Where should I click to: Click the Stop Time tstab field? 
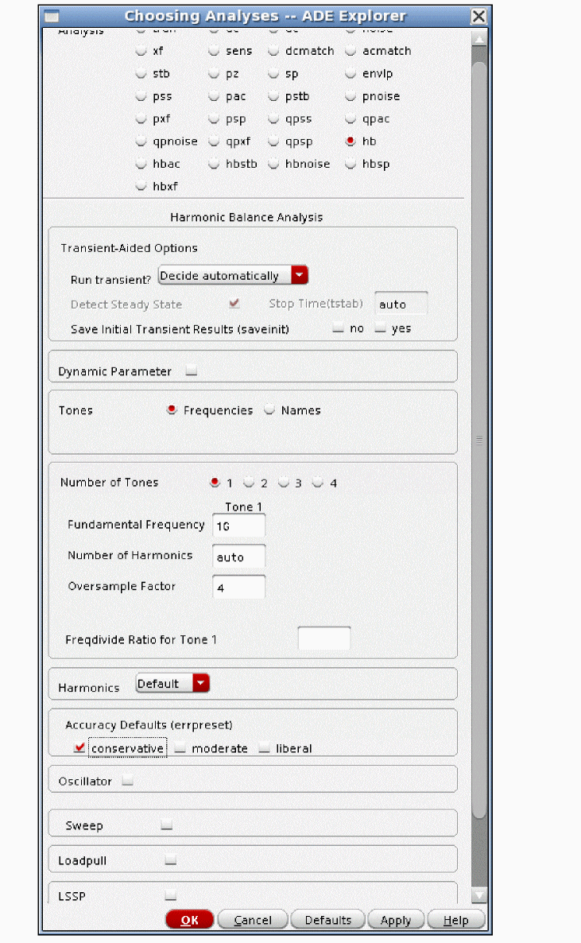[x=401, y=304]
